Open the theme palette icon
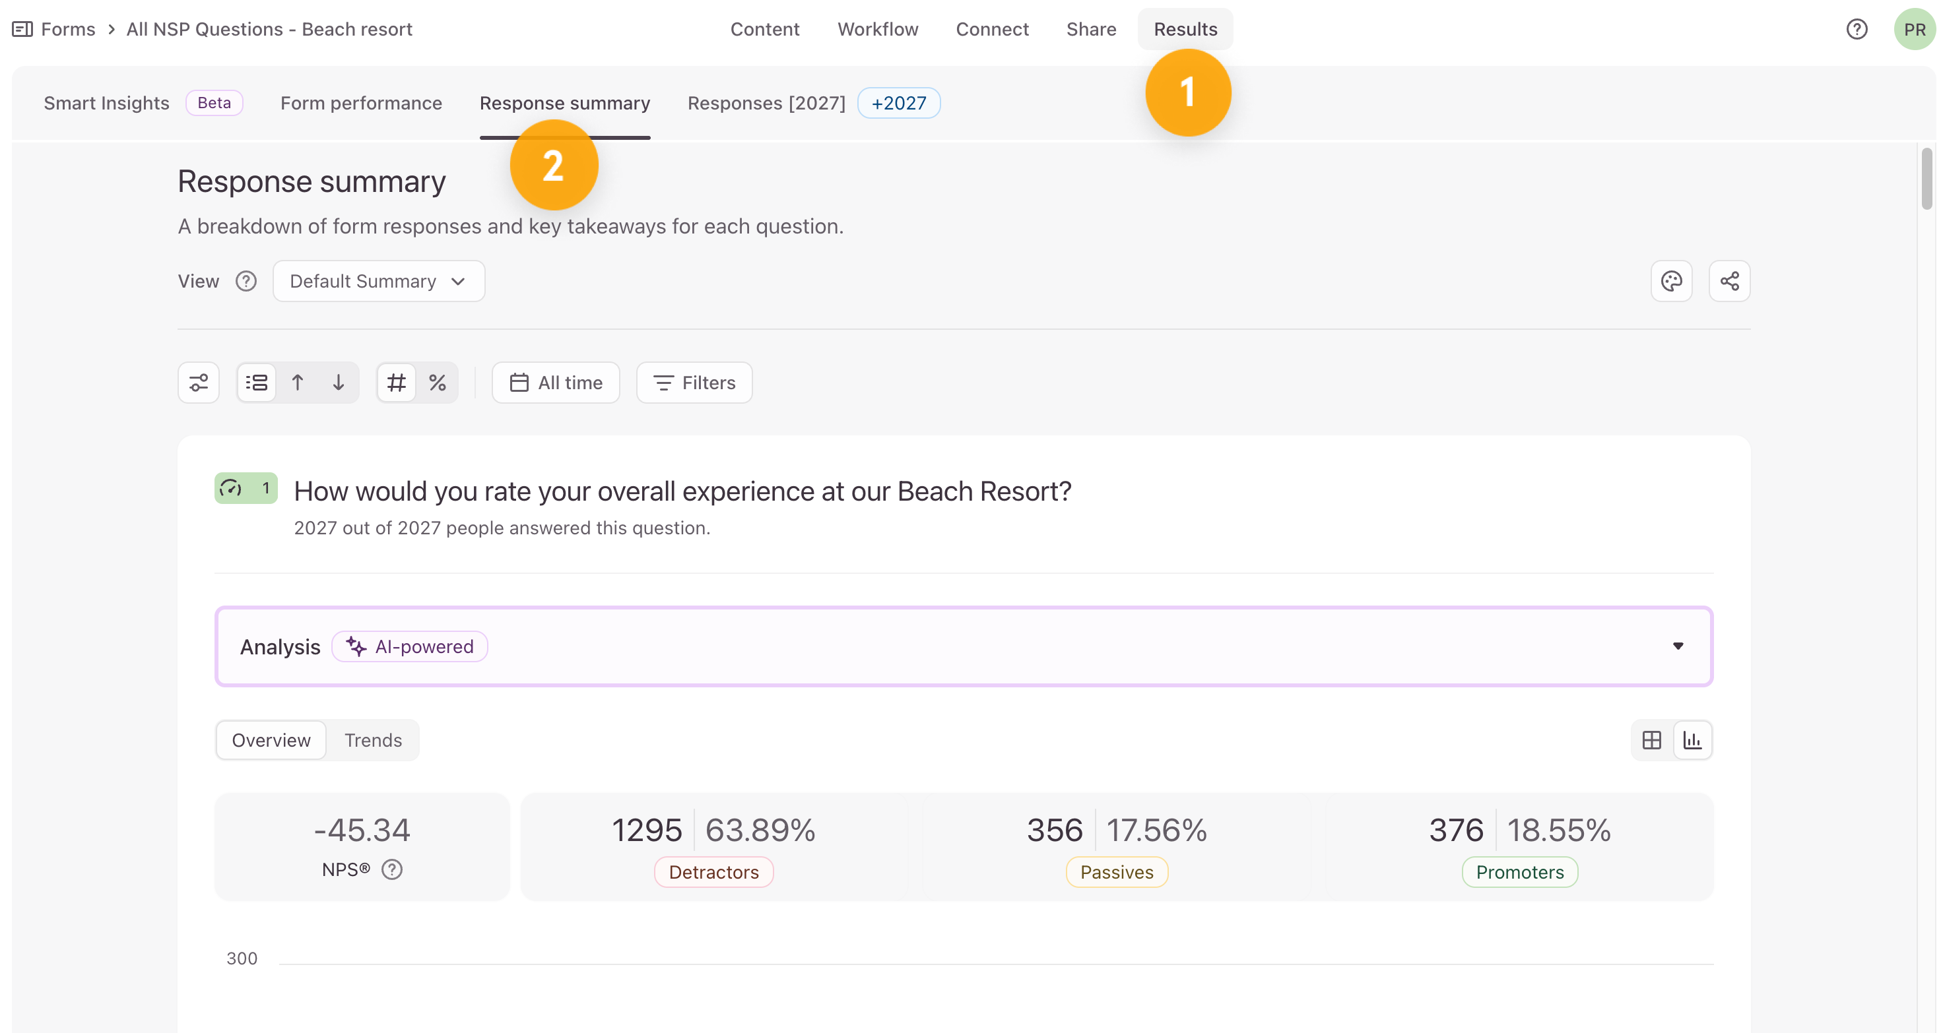The image size is (1943, 1033). pos(1672,281)
